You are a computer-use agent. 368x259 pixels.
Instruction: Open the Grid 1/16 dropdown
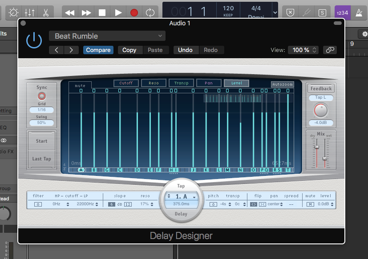click(x=41, y=110)
